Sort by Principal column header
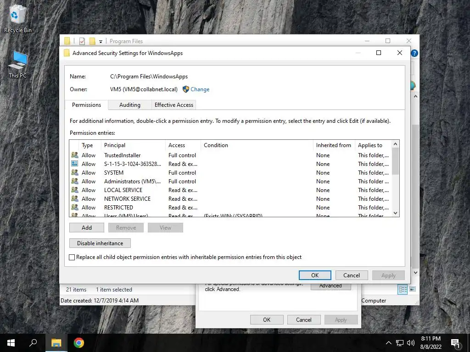 point(134,145)
